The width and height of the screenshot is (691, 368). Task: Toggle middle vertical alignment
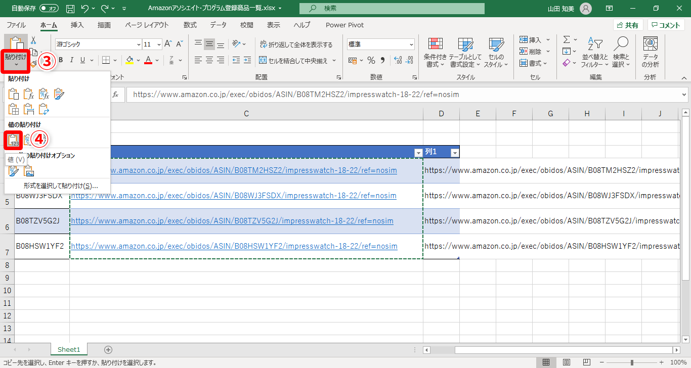pos(209,44)
